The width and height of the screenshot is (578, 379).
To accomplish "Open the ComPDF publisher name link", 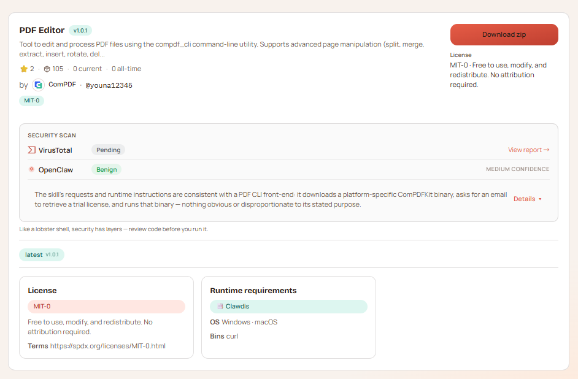I will coord(62,85).
